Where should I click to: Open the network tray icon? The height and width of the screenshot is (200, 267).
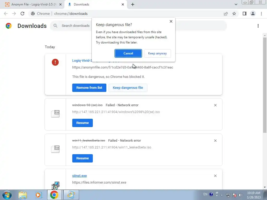(x=228, y=195)
